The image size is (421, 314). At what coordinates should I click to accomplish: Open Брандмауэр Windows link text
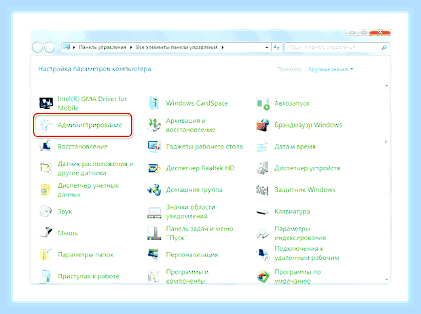308,125
